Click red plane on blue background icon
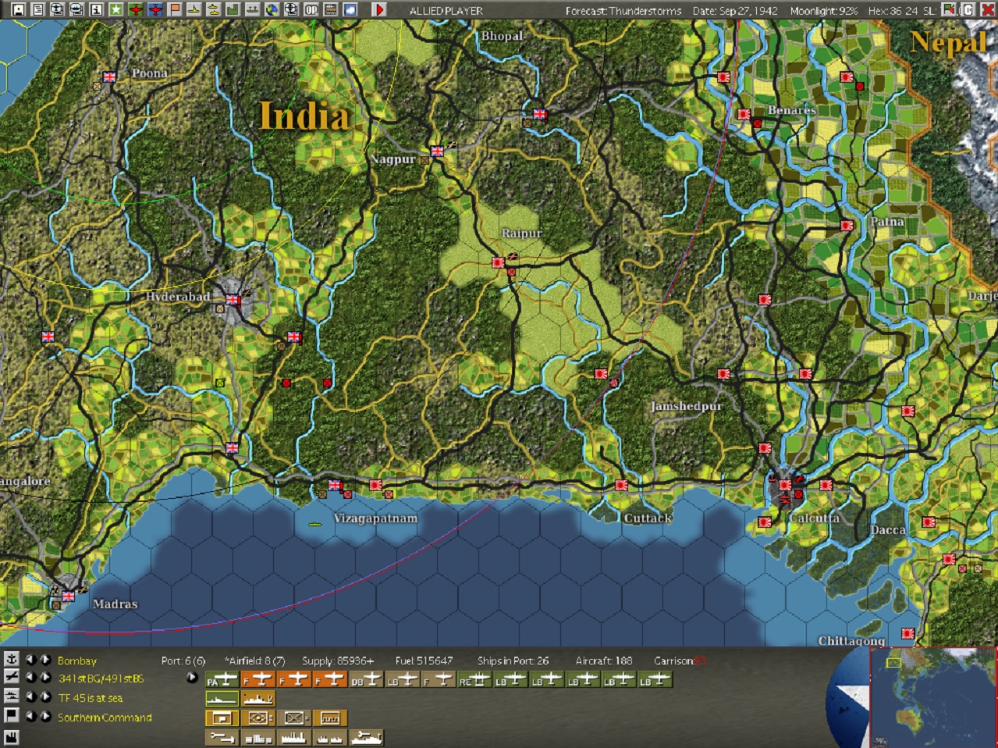Screen dimensions: 998x748 tap(154, 9)
